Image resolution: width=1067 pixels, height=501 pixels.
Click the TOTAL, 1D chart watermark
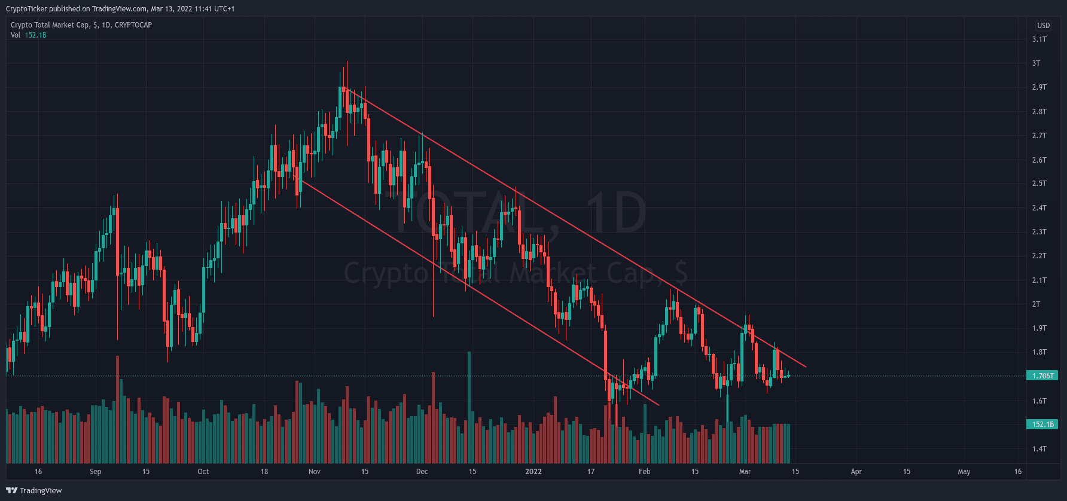click(520, 213)
